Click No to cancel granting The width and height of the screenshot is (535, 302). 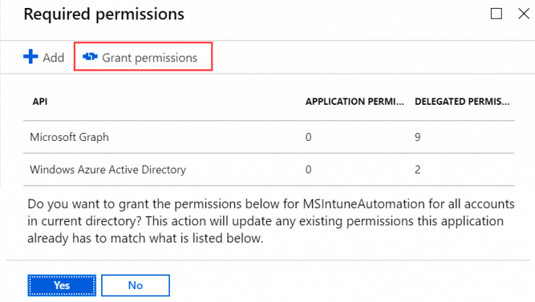(x=135, y=285)
